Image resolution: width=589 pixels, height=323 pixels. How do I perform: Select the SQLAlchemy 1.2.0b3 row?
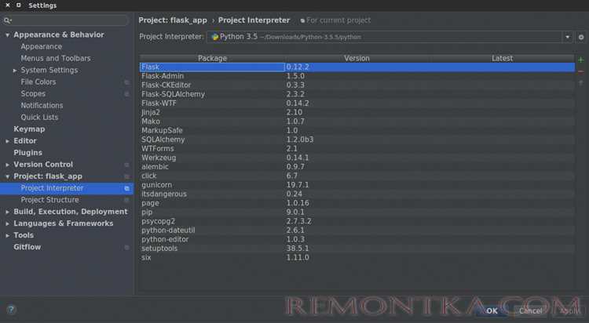(357, 140)
